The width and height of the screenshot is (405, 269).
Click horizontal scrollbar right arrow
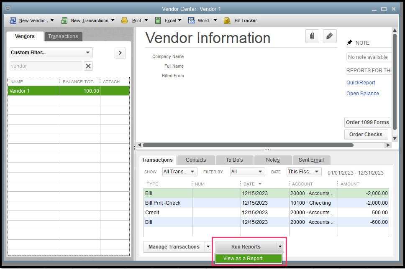coord(388,145)
